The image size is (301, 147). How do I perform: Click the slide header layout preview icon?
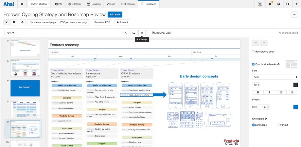click(x=292, y=64)
